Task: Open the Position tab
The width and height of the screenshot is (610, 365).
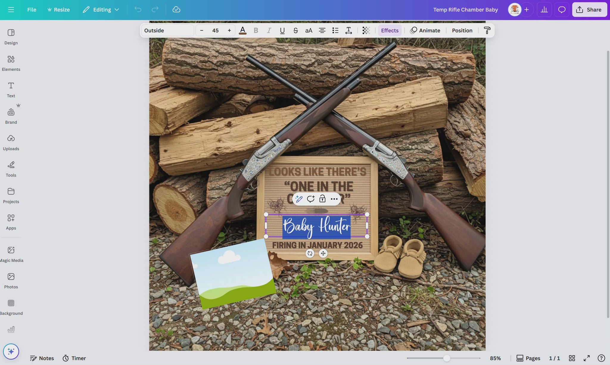Action: click(x=462, y=30)
